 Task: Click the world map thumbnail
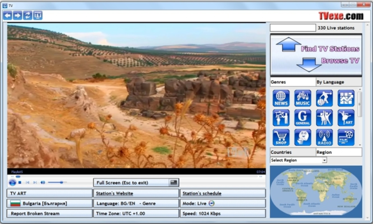point(316,192)
